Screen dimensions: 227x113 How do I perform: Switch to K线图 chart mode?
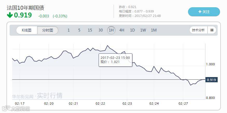[26, 30]
